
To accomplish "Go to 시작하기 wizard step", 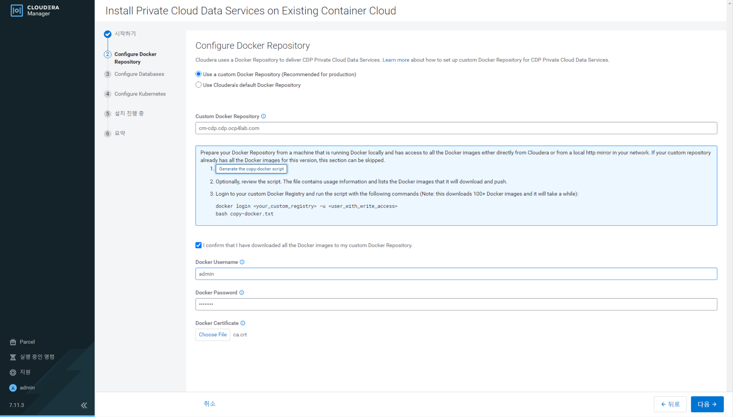I will tap(125, 34).
